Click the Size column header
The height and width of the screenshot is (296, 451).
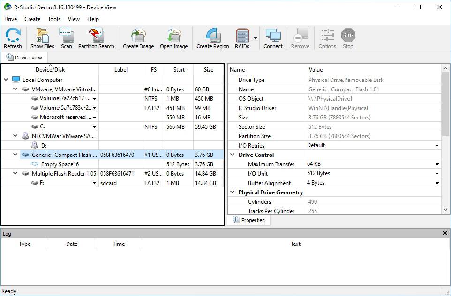pos(209,69)
